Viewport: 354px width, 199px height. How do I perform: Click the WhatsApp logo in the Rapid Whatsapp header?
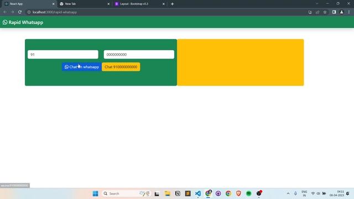pyautogui.click(x=5, y=22)
